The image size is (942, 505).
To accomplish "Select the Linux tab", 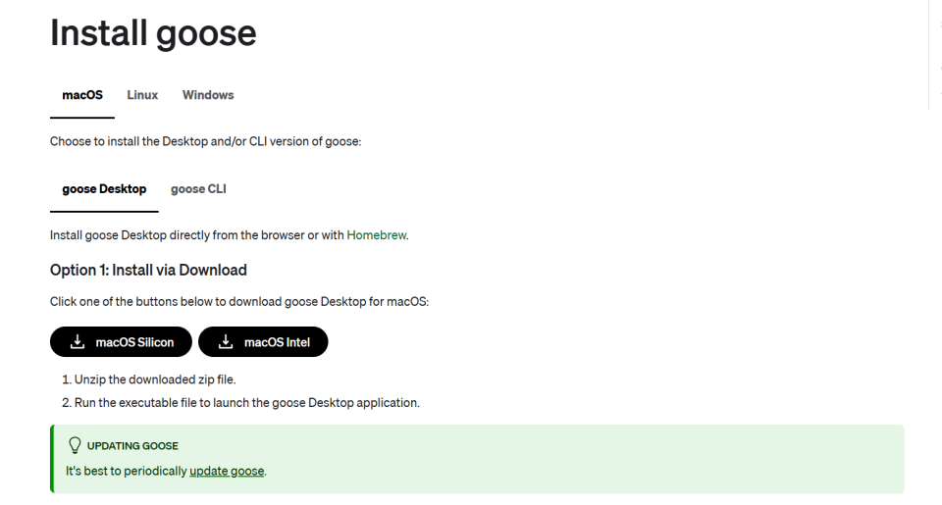I will point(142,95).
